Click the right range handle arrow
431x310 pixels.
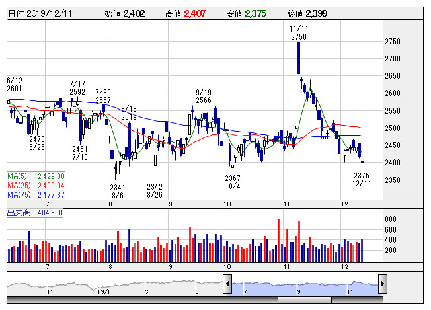pos(383,284)
